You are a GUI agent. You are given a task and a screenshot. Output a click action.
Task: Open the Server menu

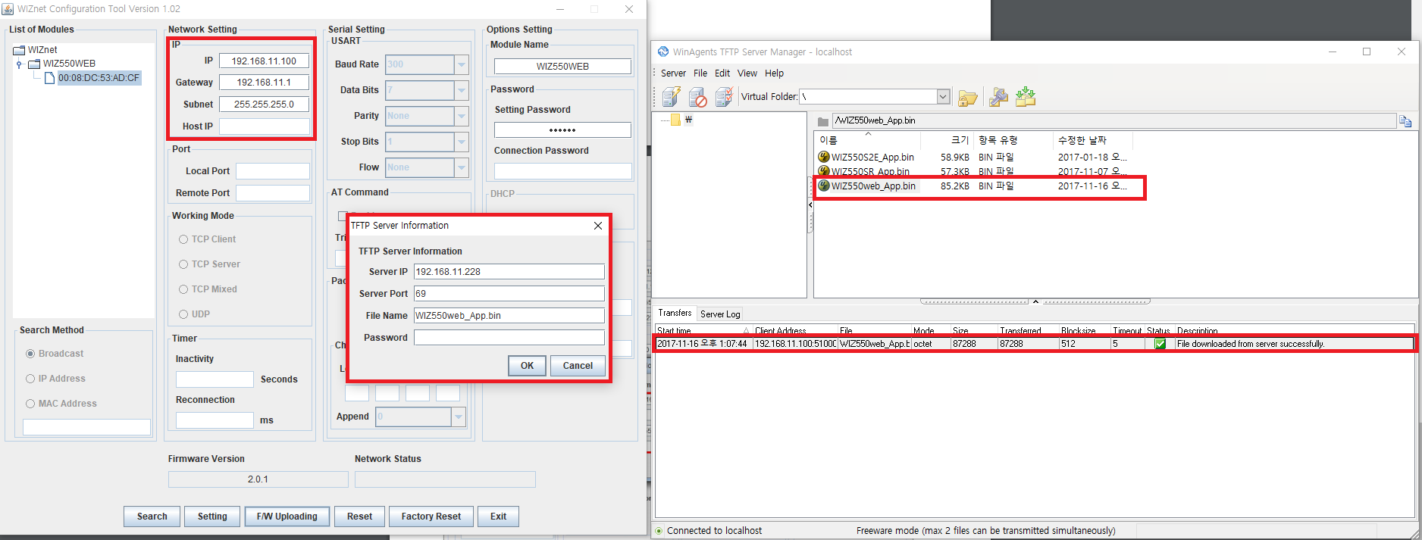(x=673, y=73)
